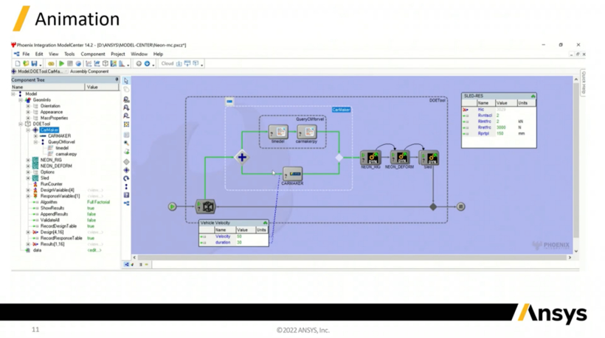Toggle the Component Tree pin icon
The image size is (605, 338).
[x=117, y=80]
